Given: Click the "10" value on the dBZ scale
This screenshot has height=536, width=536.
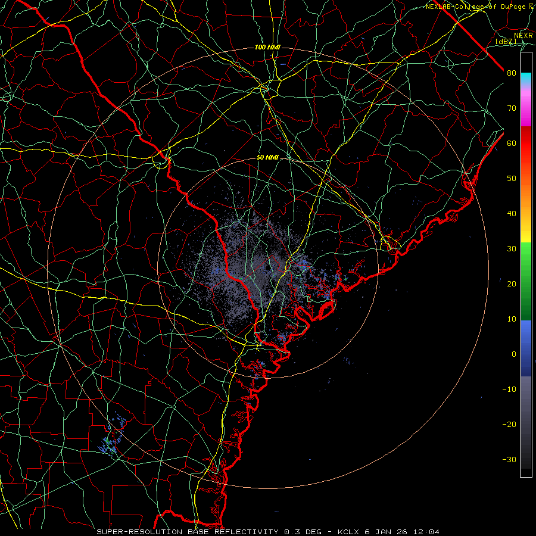Looking at the screenshot, I should pyautogui.click(x=512, y=319).
